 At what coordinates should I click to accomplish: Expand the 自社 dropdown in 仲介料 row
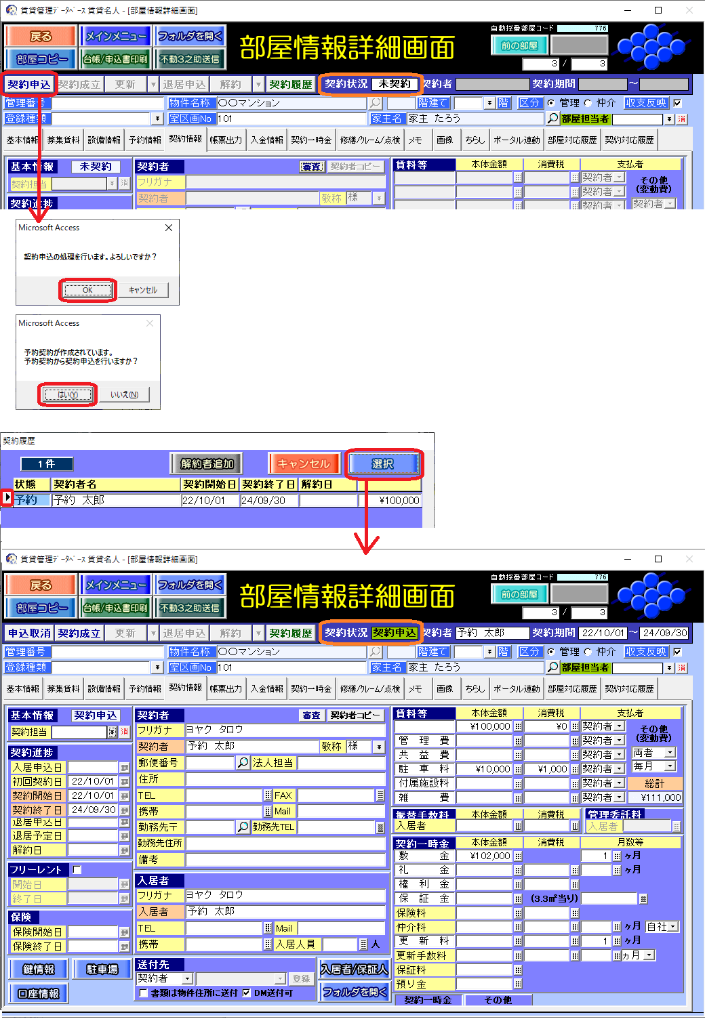tap(673, 927)
